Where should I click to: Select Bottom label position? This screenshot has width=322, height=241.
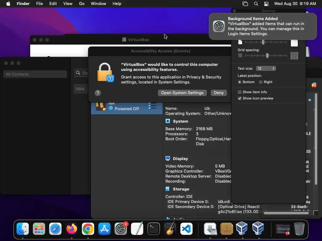click(239, 82)
